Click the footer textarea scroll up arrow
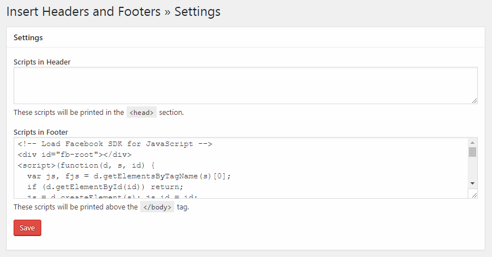 (x=473, y=143)
